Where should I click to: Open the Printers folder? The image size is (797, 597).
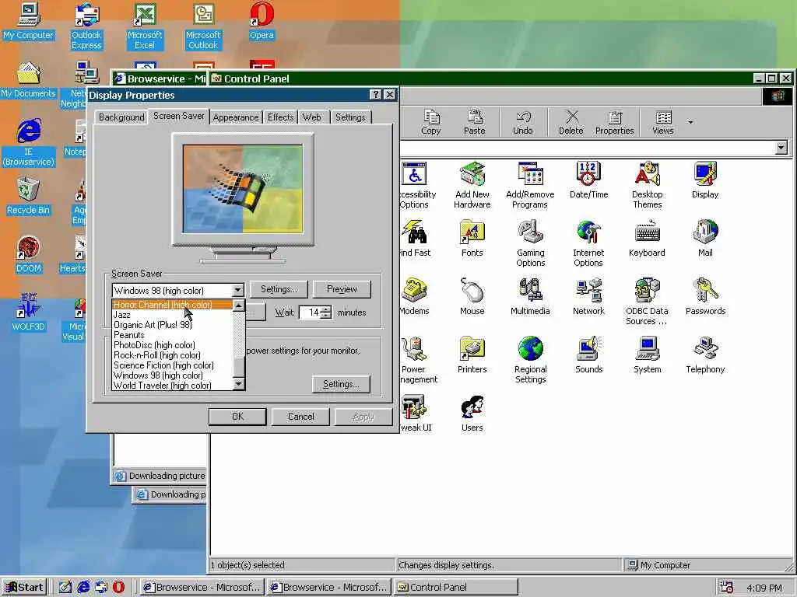coord(472,355)
